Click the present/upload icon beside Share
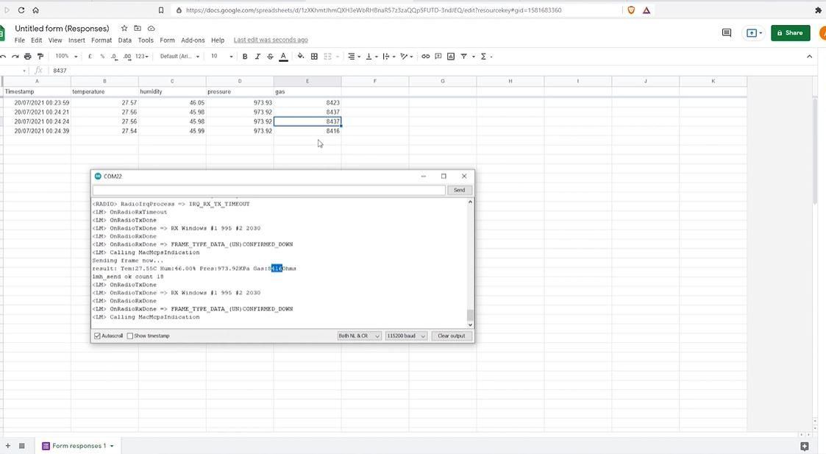The height and width of the screenshot is (454, 826). click(x=752, y=32)
